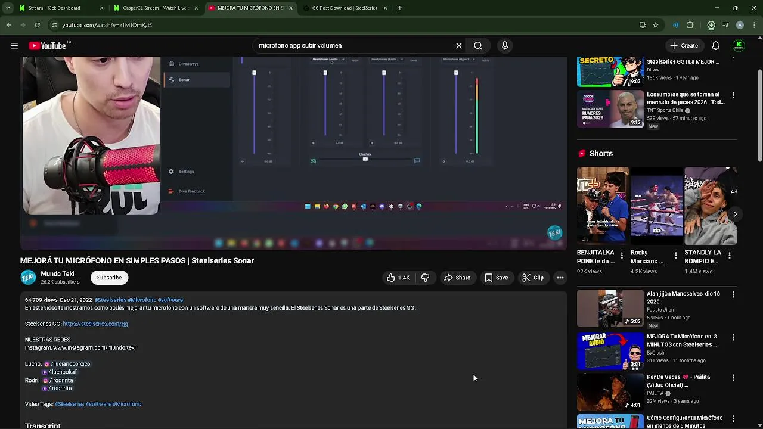Click the Share button
The width and height of the screenshot is (763, 429).
coord(457,278)
